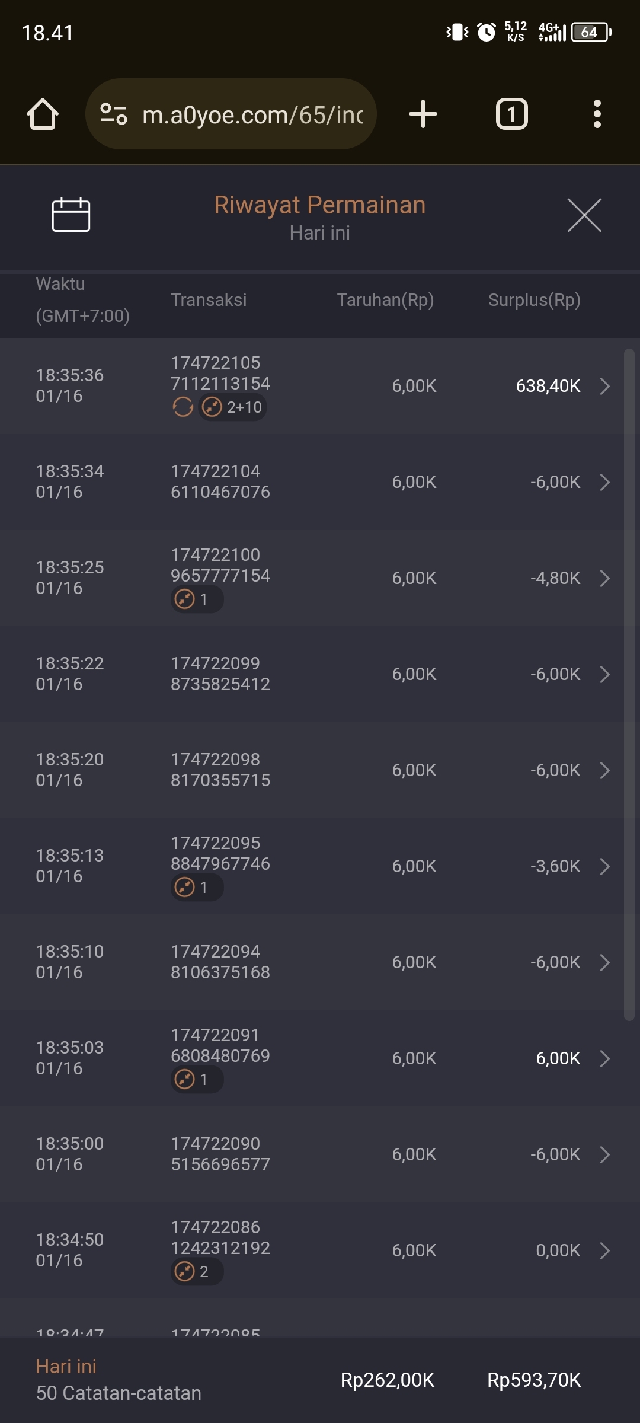640x1423 pixels.
Task: Open details for the 18:35:03 6,00K win
Action: 604,1058
